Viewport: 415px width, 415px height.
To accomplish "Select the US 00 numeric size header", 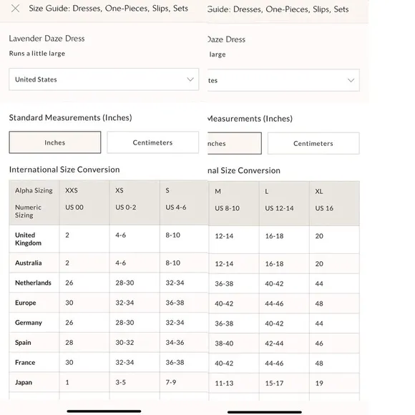I will tap(74, 207).
